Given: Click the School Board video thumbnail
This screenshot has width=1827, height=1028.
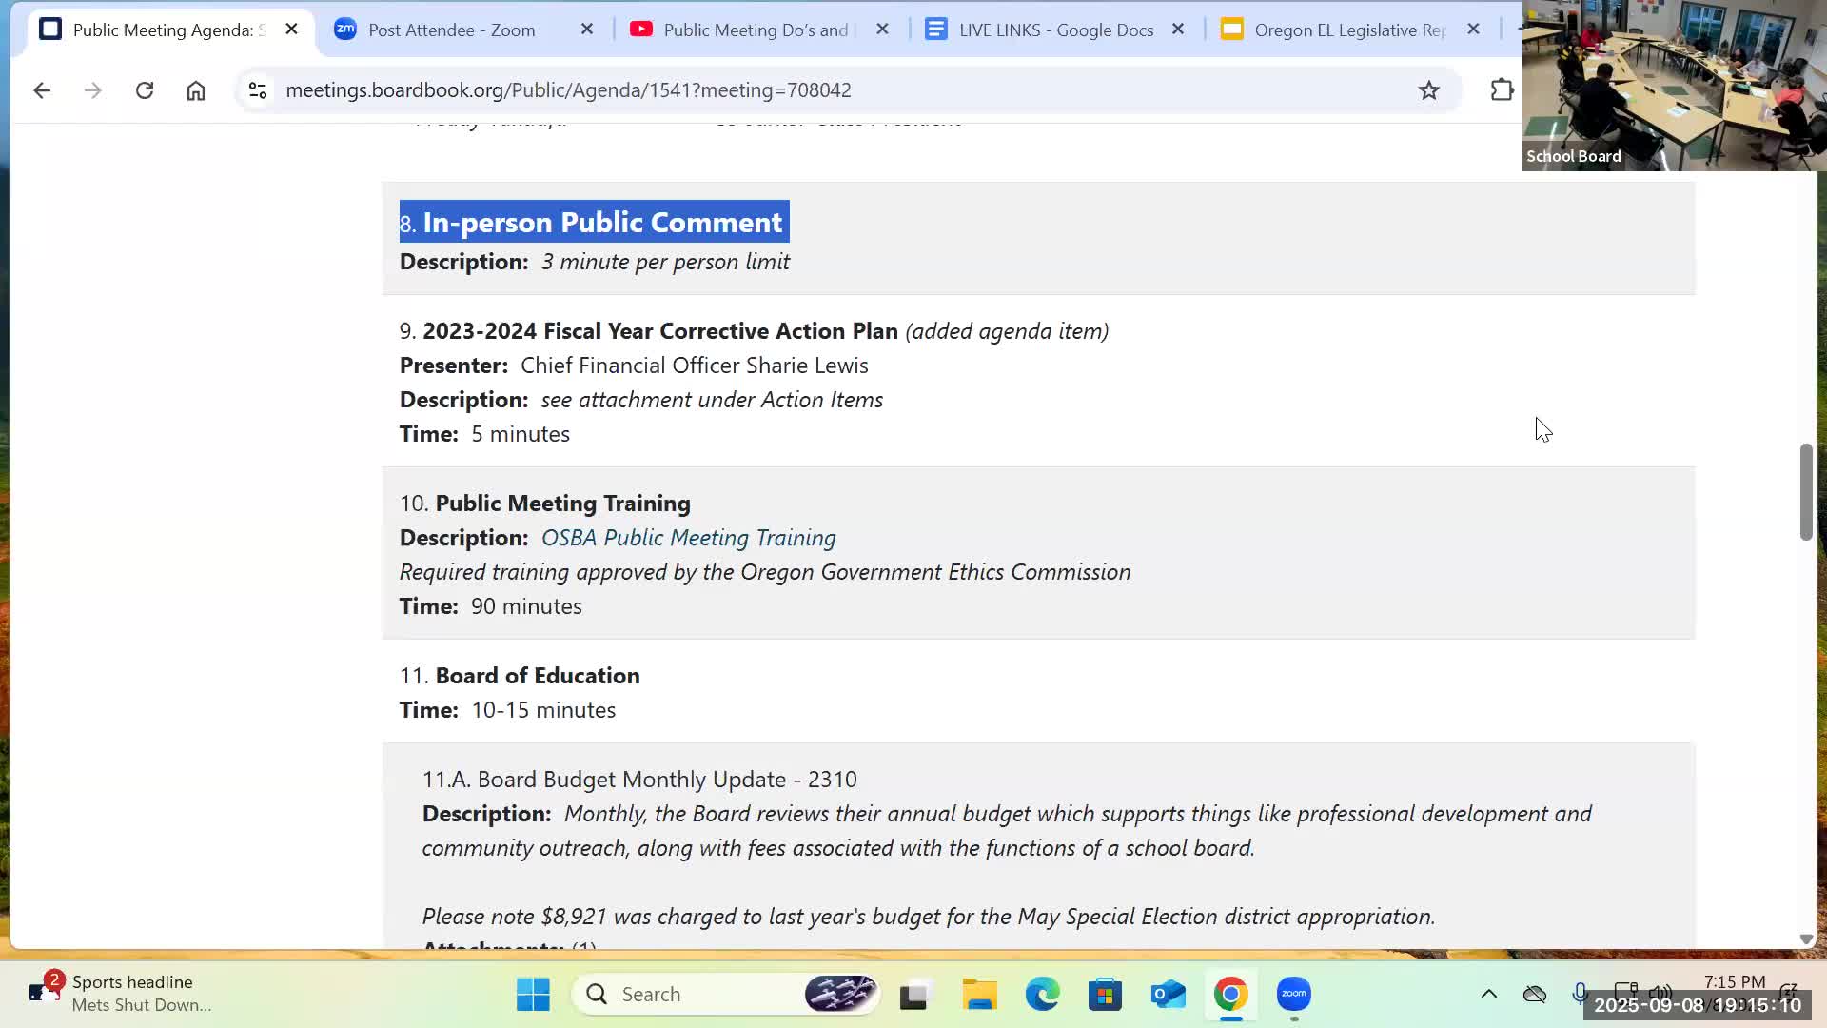Looking at the screenshot, I should coord(1673,86).
